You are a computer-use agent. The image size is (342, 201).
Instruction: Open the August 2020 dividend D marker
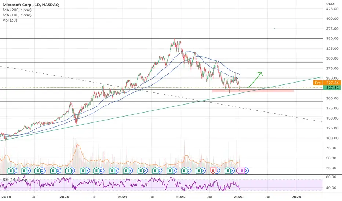point(101,171)
